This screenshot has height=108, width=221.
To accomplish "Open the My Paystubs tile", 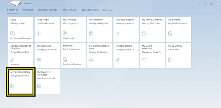I will 73,29.
